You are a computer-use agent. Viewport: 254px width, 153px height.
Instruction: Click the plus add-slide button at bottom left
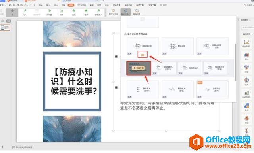pos(2,147)
